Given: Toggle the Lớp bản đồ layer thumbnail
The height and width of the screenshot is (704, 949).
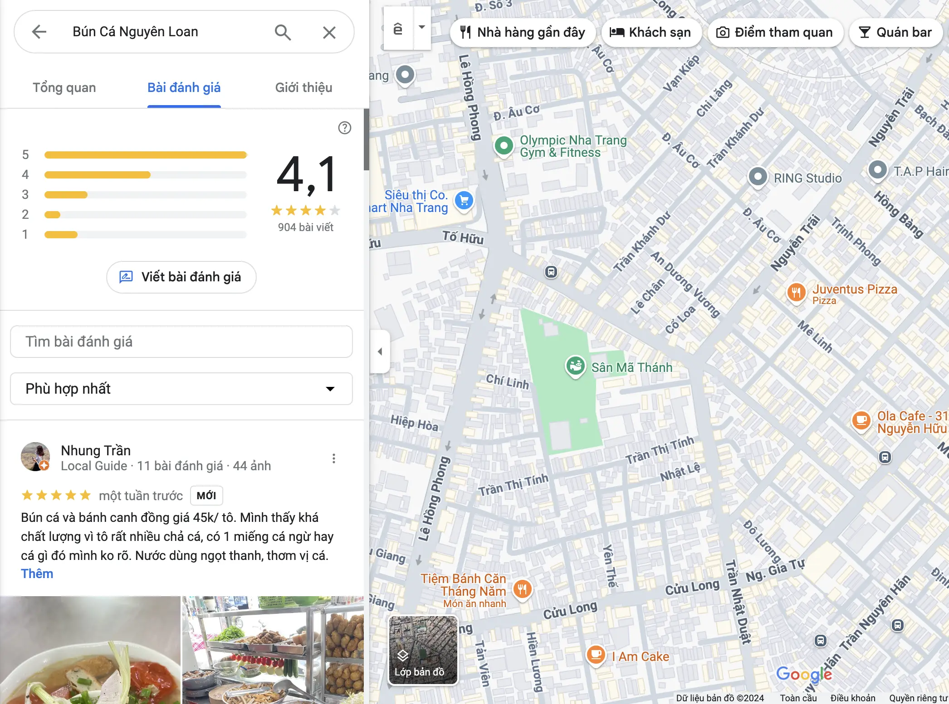Looking at the screenshot, I should [x=423, y=650].
